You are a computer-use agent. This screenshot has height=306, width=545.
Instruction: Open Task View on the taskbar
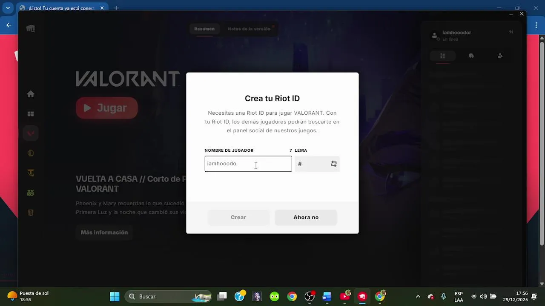click(x=222, y=296)
